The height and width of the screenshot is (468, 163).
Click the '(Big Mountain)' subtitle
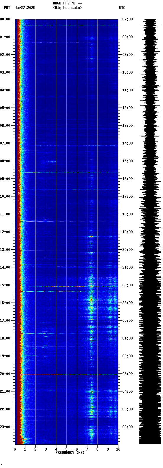[x=67, y=8]
